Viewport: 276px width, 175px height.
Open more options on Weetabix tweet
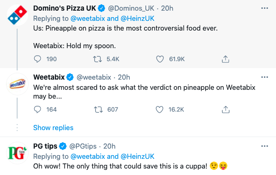[264, 77]
